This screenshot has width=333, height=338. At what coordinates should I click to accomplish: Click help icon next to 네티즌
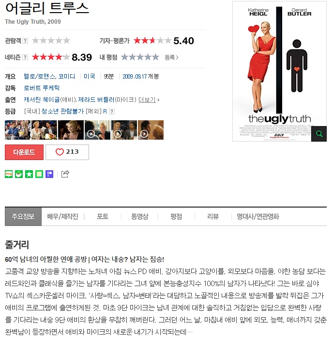click(25, 57)
